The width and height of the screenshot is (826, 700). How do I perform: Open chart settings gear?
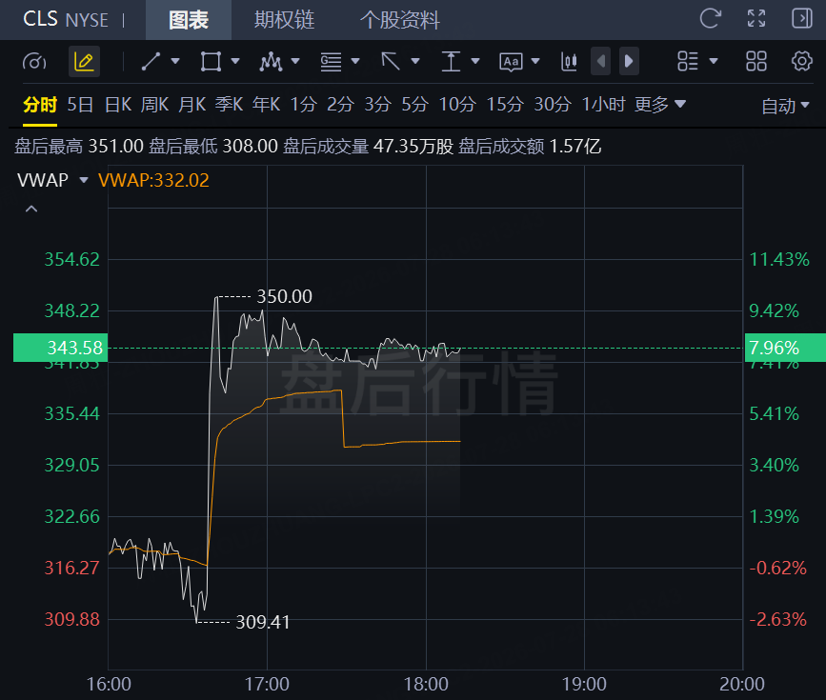pyautogui.click(x=802, y=61)
